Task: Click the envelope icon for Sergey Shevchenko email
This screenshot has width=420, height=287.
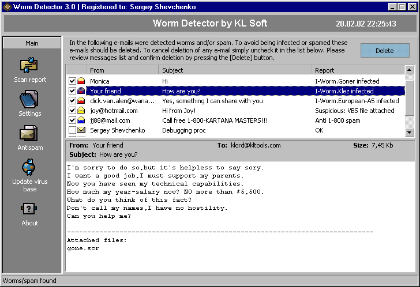Action: point(81,130)
